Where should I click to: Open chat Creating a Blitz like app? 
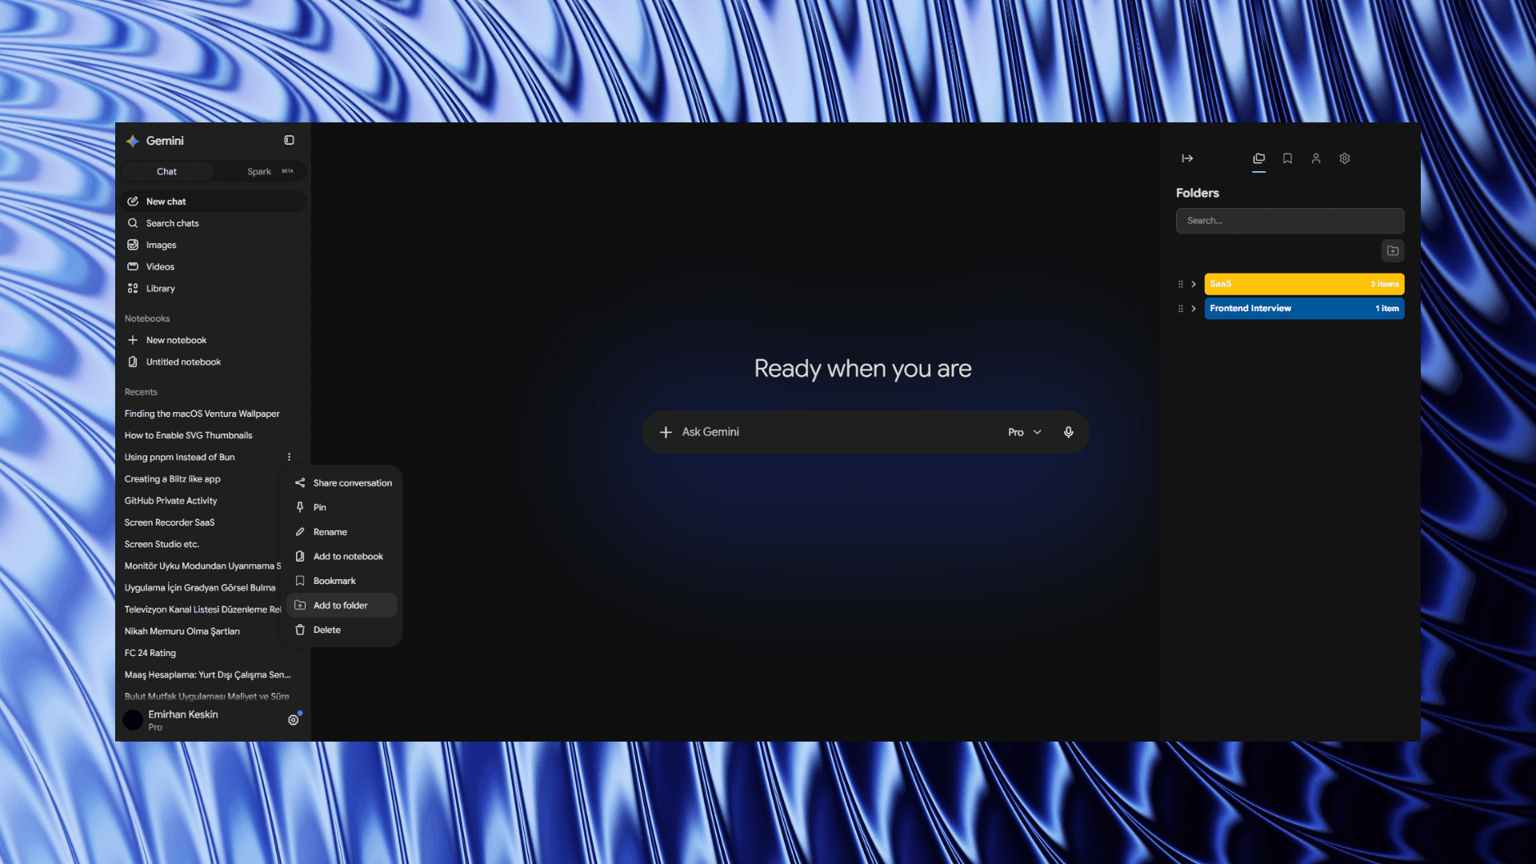(172, 479)
